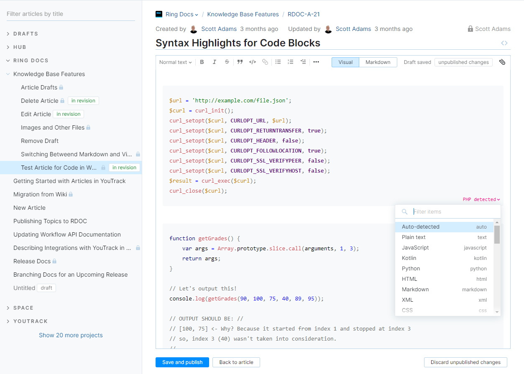The height and width of the screenshot is (374, 524).
Task: Switch to the Markdown editing mode
Action: 378,62
